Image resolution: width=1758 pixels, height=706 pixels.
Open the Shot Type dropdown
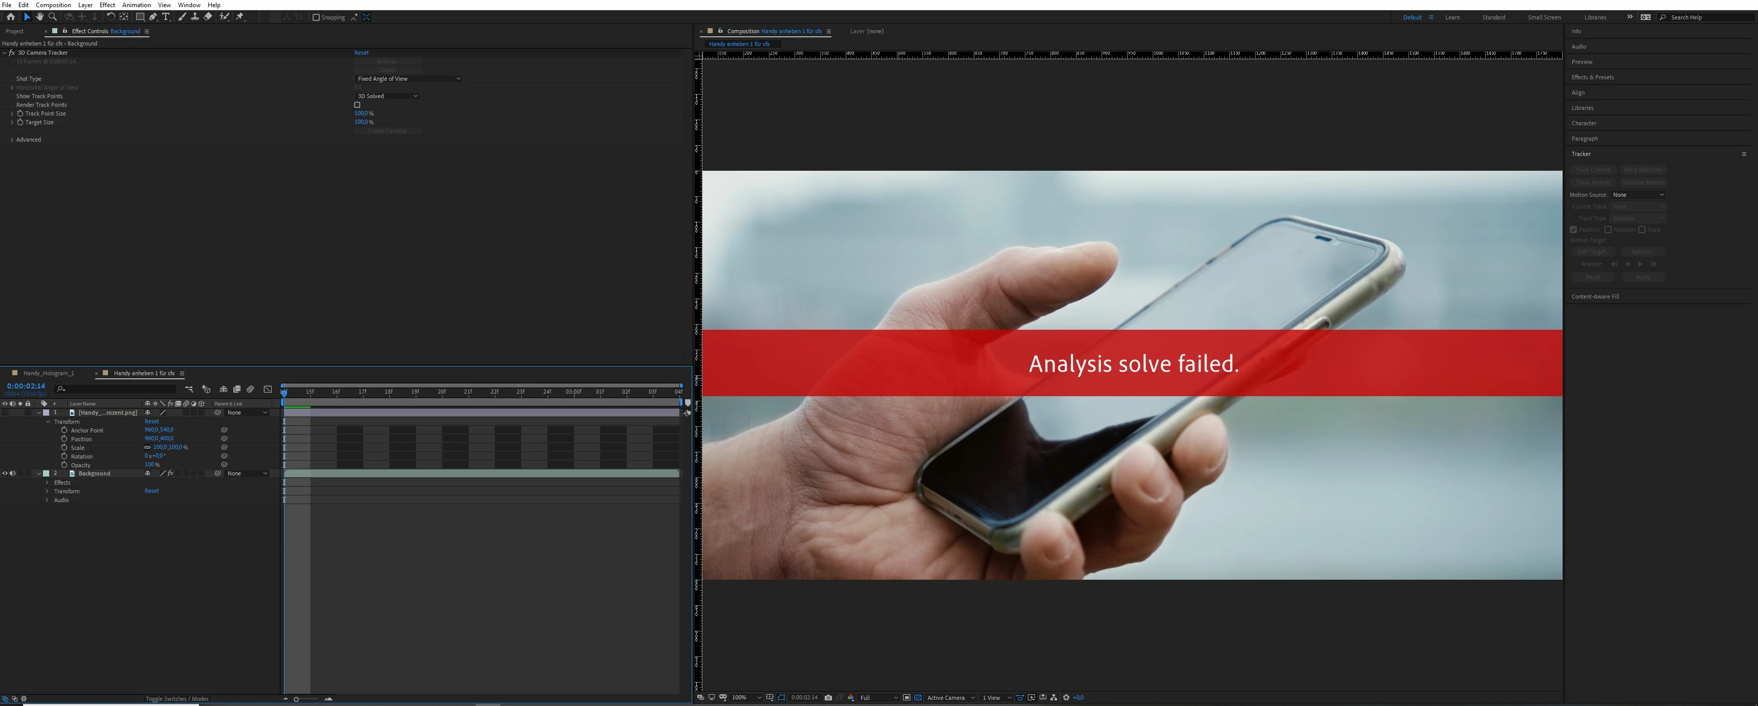pos(408,79)
